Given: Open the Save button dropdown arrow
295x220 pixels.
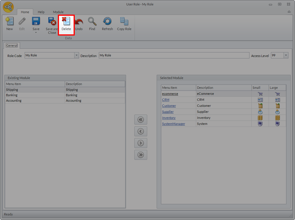Looking at the screenshot, I should (36, 33).
